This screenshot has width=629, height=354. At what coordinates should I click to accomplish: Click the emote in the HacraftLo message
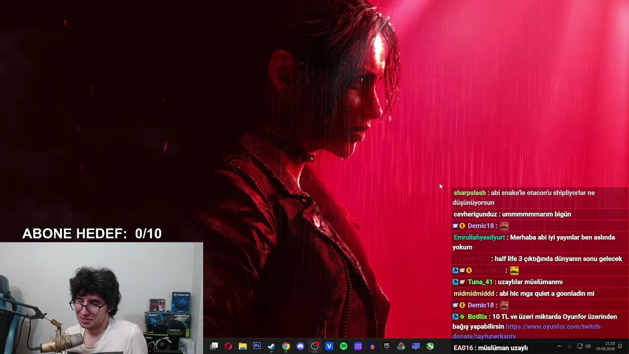click(x=514, y=270)
